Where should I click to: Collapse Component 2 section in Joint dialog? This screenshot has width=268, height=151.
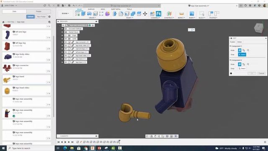point(230,60)
